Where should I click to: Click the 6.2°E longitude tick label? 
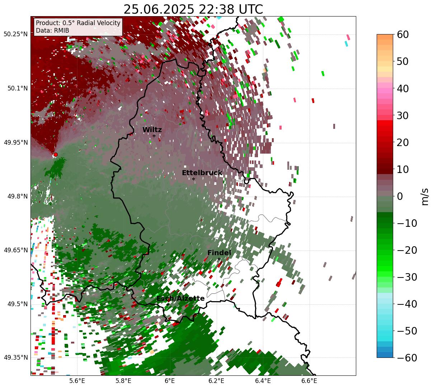216,381
